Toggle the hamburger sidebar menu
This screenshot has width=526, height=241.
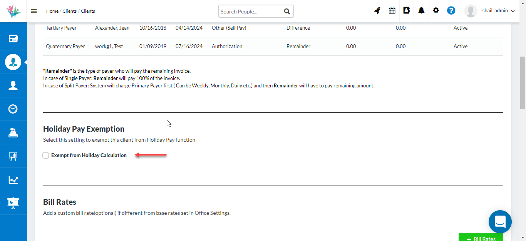pos(34,11)
